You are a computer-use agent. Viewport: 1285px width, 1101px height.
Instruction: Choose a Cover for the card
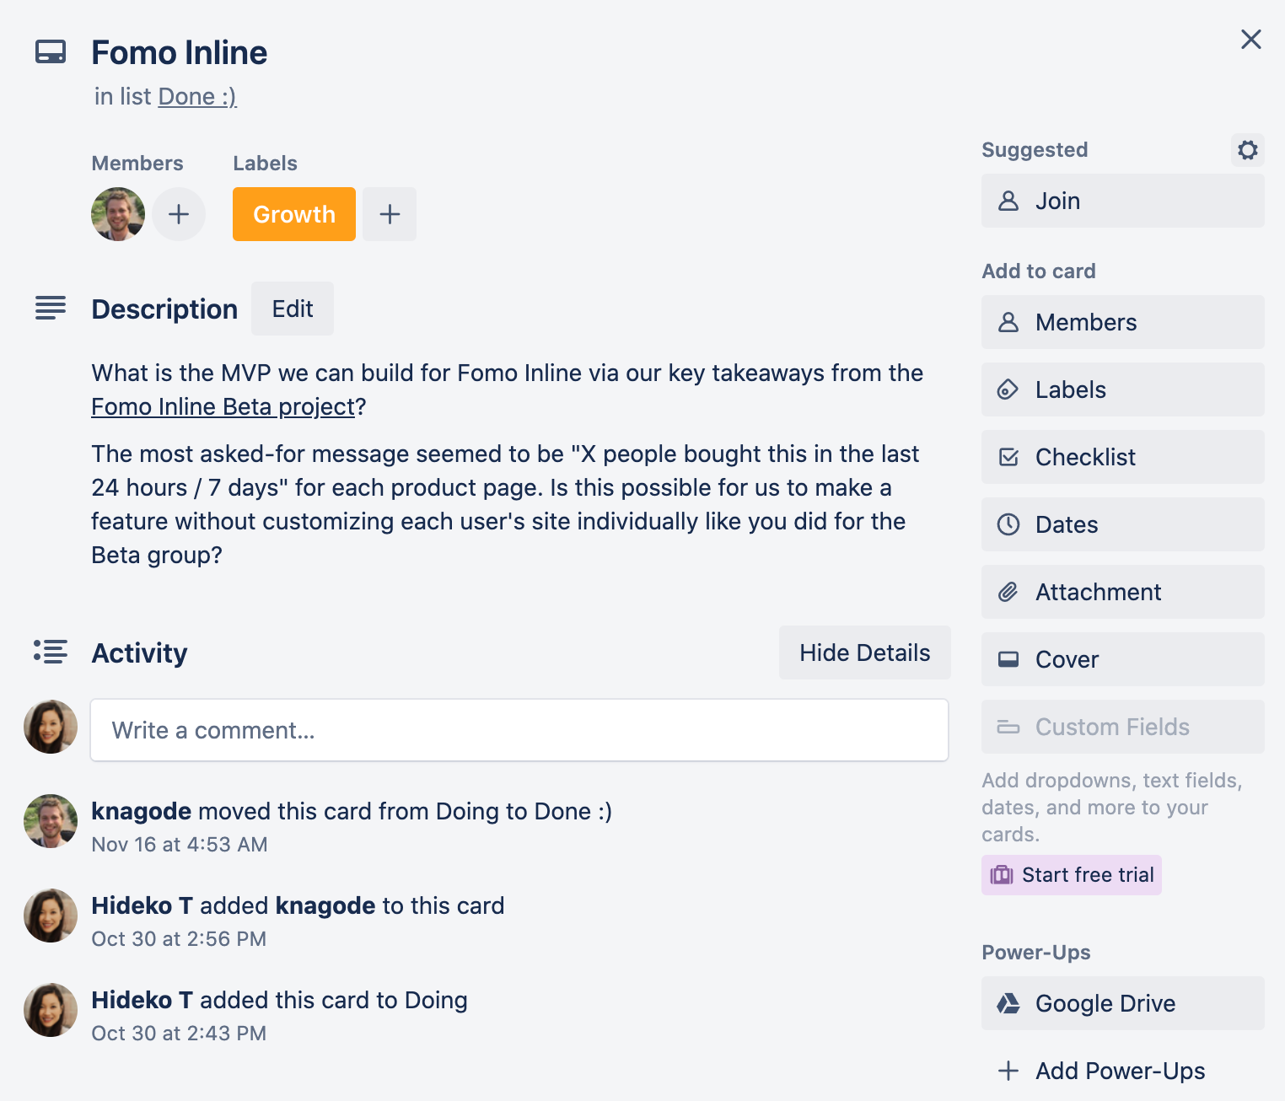point(1123,659)
